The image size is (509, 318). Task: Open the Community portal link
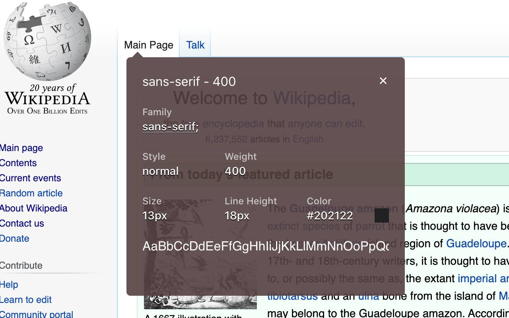point(36,314)
